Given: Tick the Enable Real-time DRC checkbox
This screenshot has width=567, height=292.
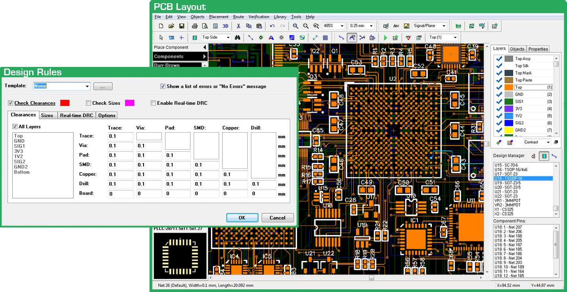Looking at the screenshot, I should [x=153, y=103].
